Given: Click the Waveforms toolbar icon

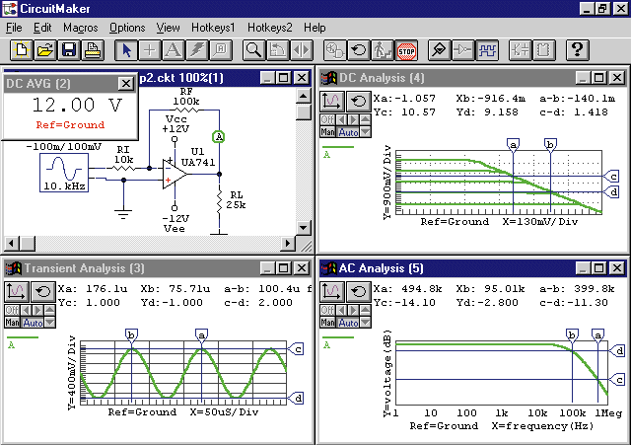Looking at the screenshot, I should point(487,50).
